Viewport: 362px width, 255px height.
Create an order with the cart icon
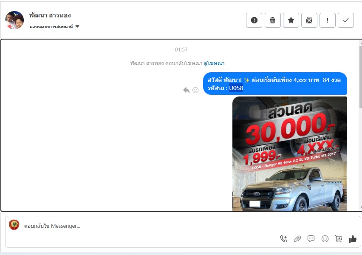click(339, 239)
